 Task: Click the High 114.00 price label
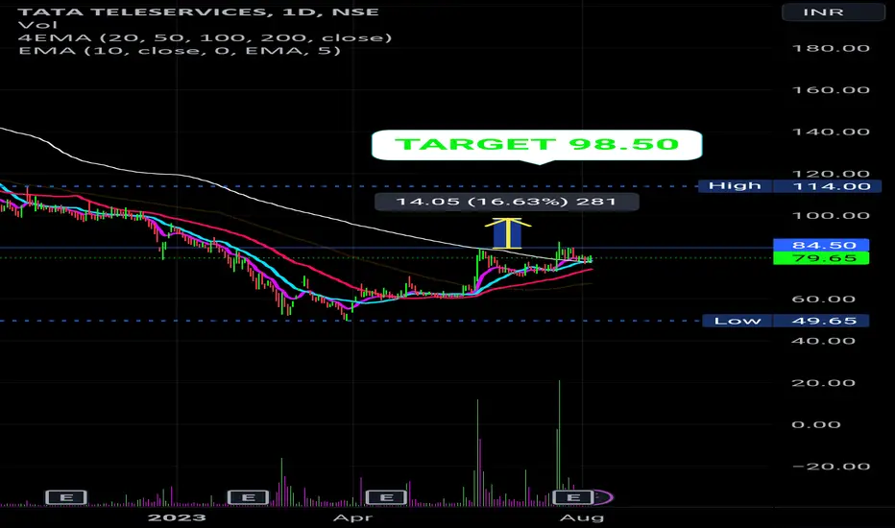[x=789, y=186]
